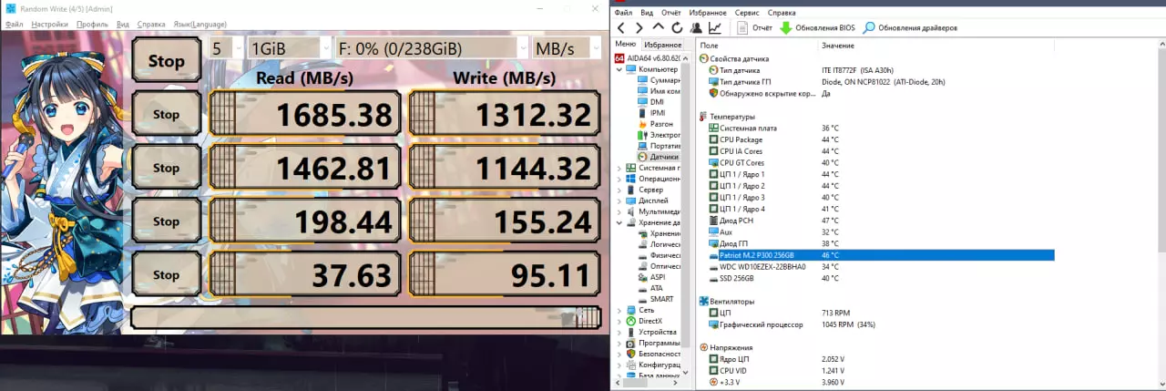Switch to the Меню tab above the tree
Screen dimensions: 1166x391
click(626, 44)
